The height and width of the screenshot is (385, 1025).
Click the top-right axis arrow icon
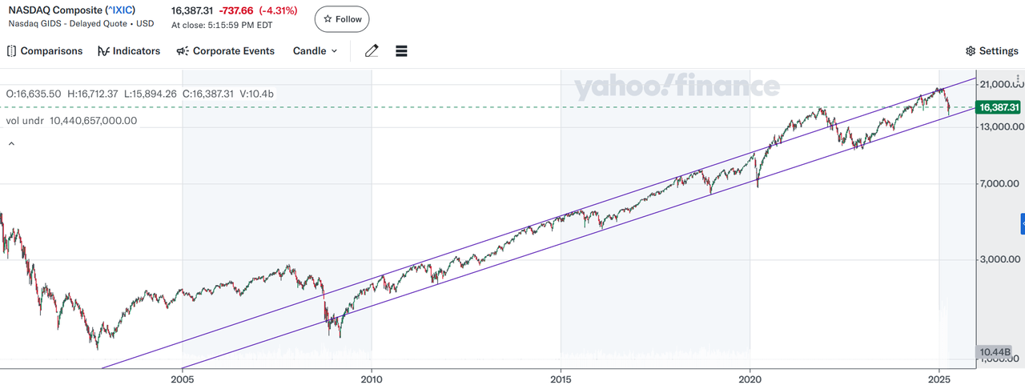pos(1019,82)
